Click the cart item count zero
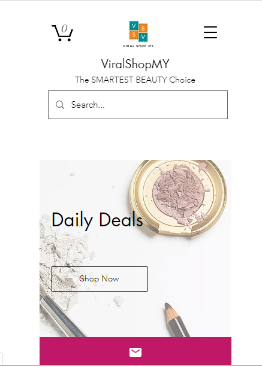This screenshot has width=262, height=367. coord(64,29)
